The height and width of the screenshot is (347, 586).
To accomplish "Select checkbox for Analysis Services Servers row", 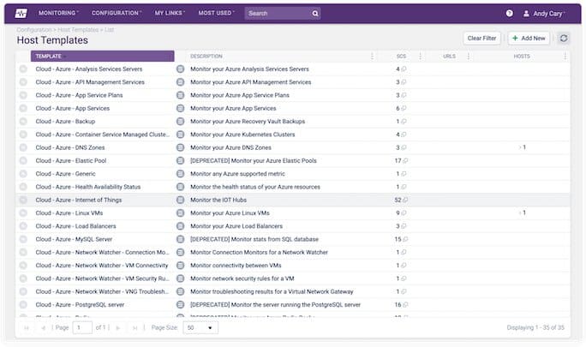I will 23,69.
